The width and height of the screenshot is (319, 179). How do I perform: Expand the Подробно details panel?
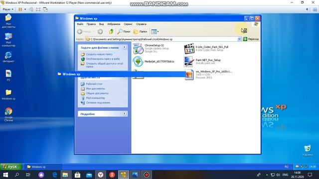(124, 114)
